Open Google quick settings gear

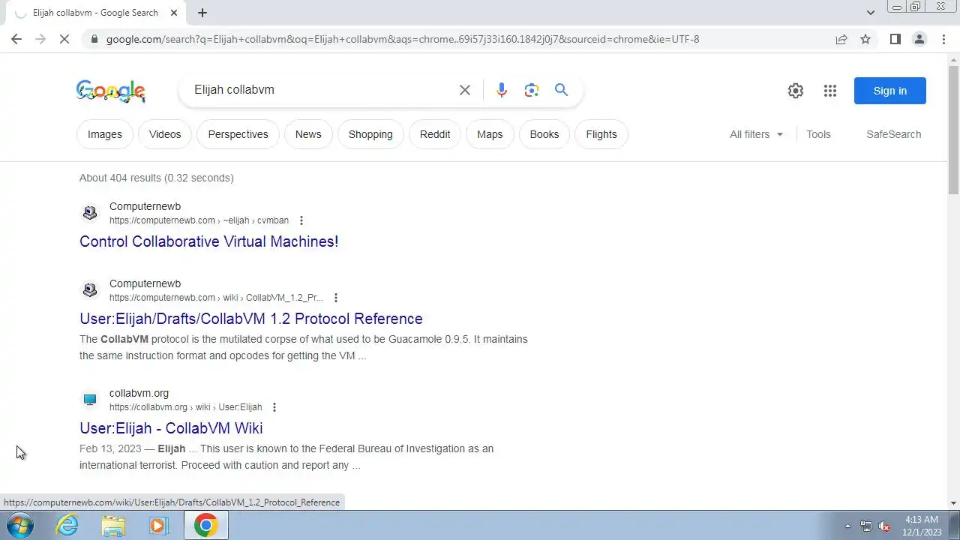pyautogui.click(x=796, y=91)
